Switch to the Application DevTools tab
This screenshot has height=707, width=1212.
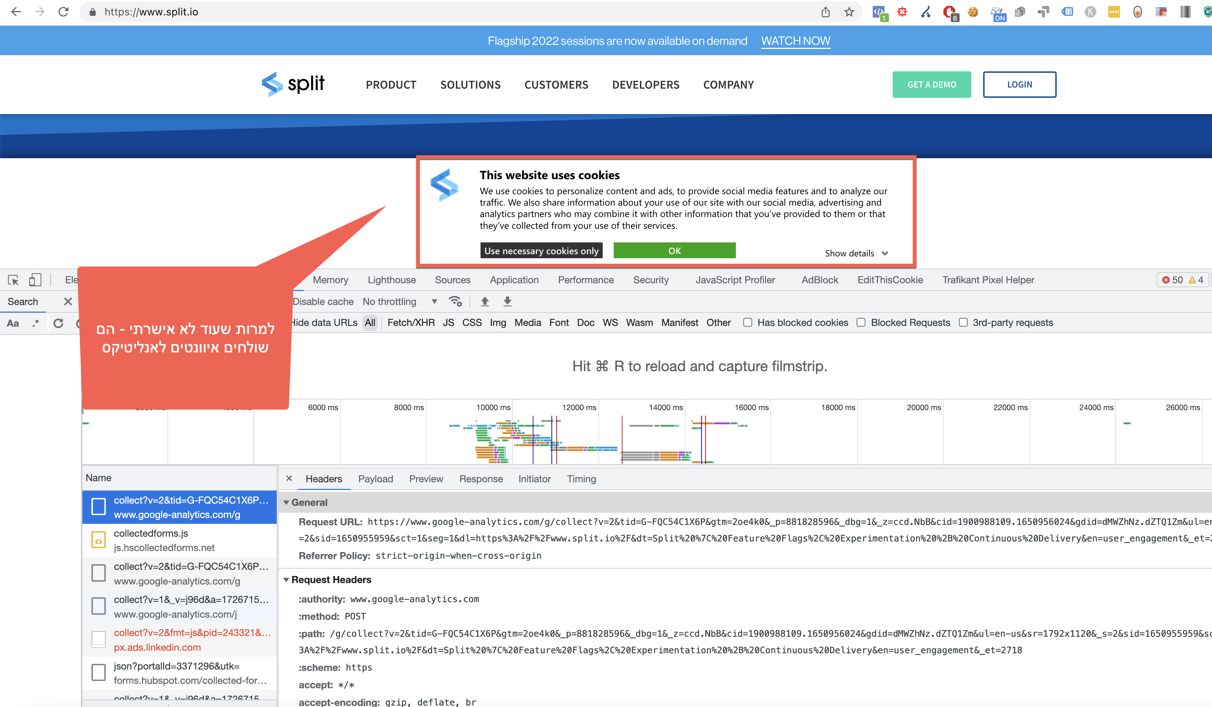point(514,280)
